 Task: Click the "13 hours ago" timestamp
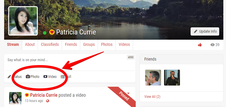(x=34, y=101)
